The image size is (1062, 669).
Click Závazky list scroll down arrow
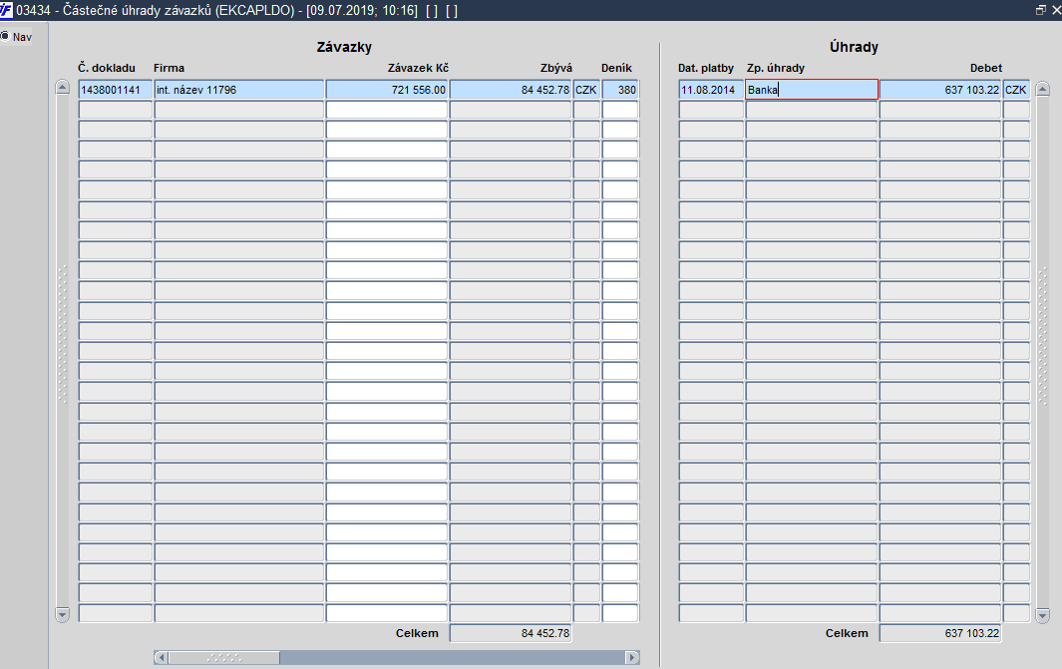point(62,614)
